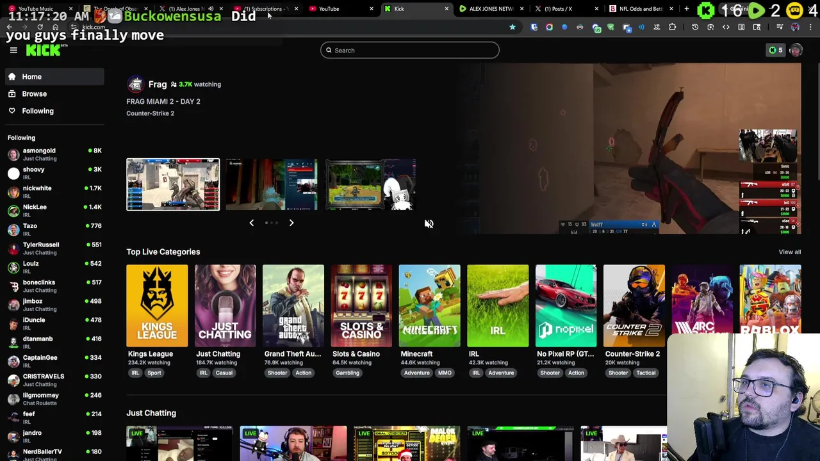
Task: Open Slots & Casino category card
Action: [361, 306]
